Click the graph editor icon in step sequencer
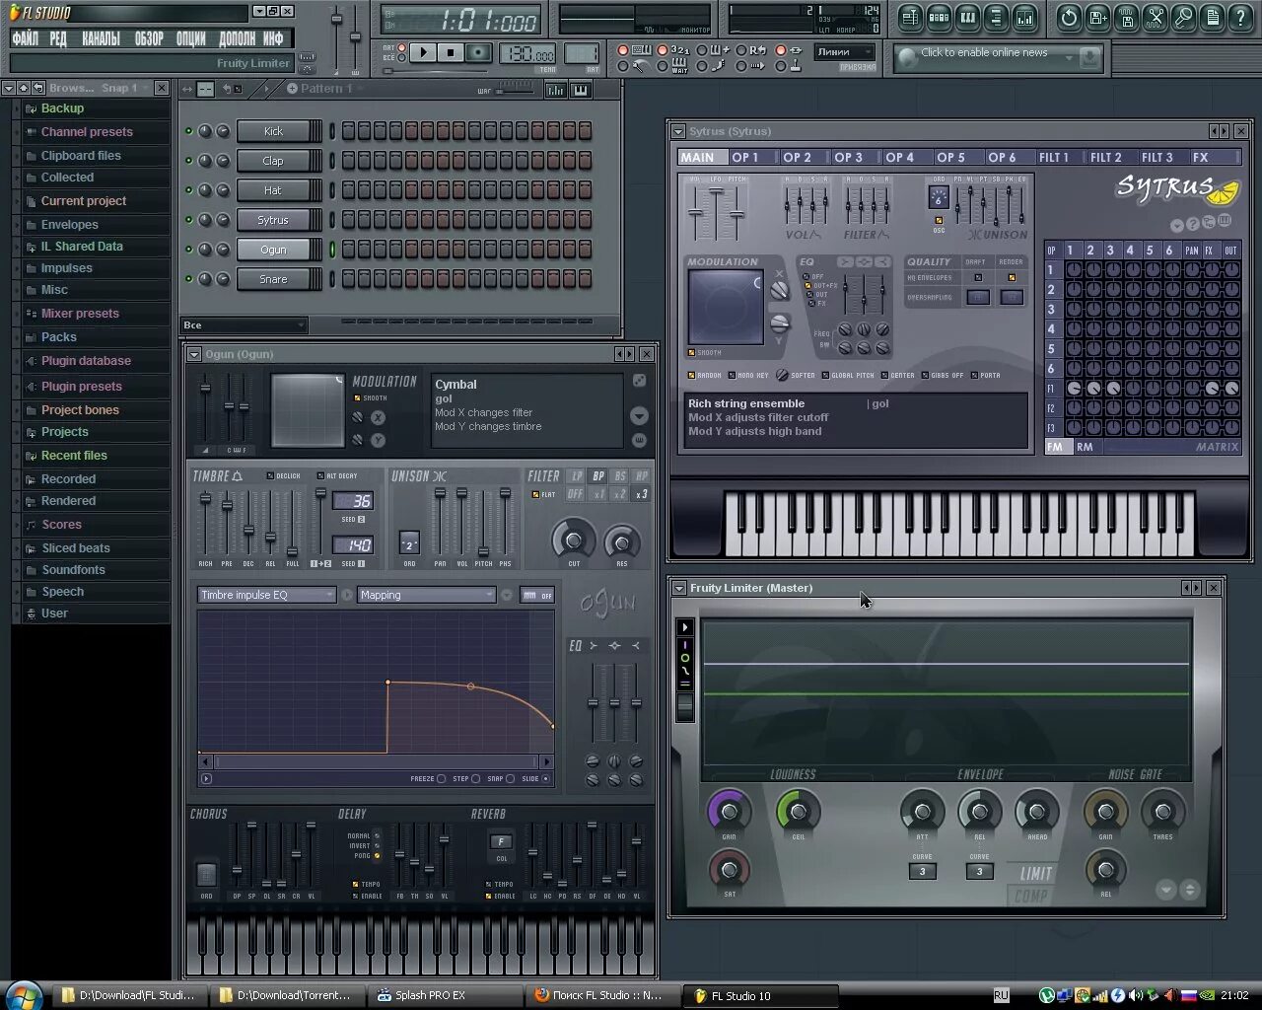The image size is (1262, 1010). tap(555, 90)
